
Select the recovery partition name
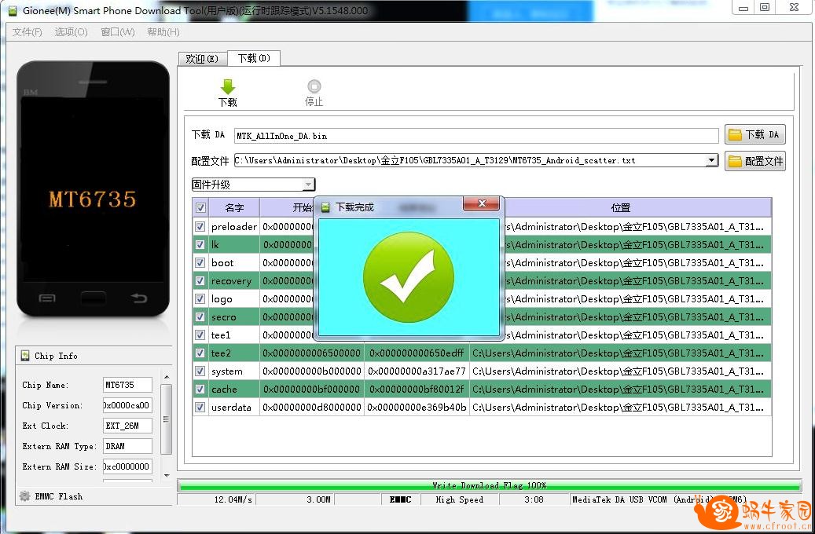pyautogui.click(x=231, y=281)
